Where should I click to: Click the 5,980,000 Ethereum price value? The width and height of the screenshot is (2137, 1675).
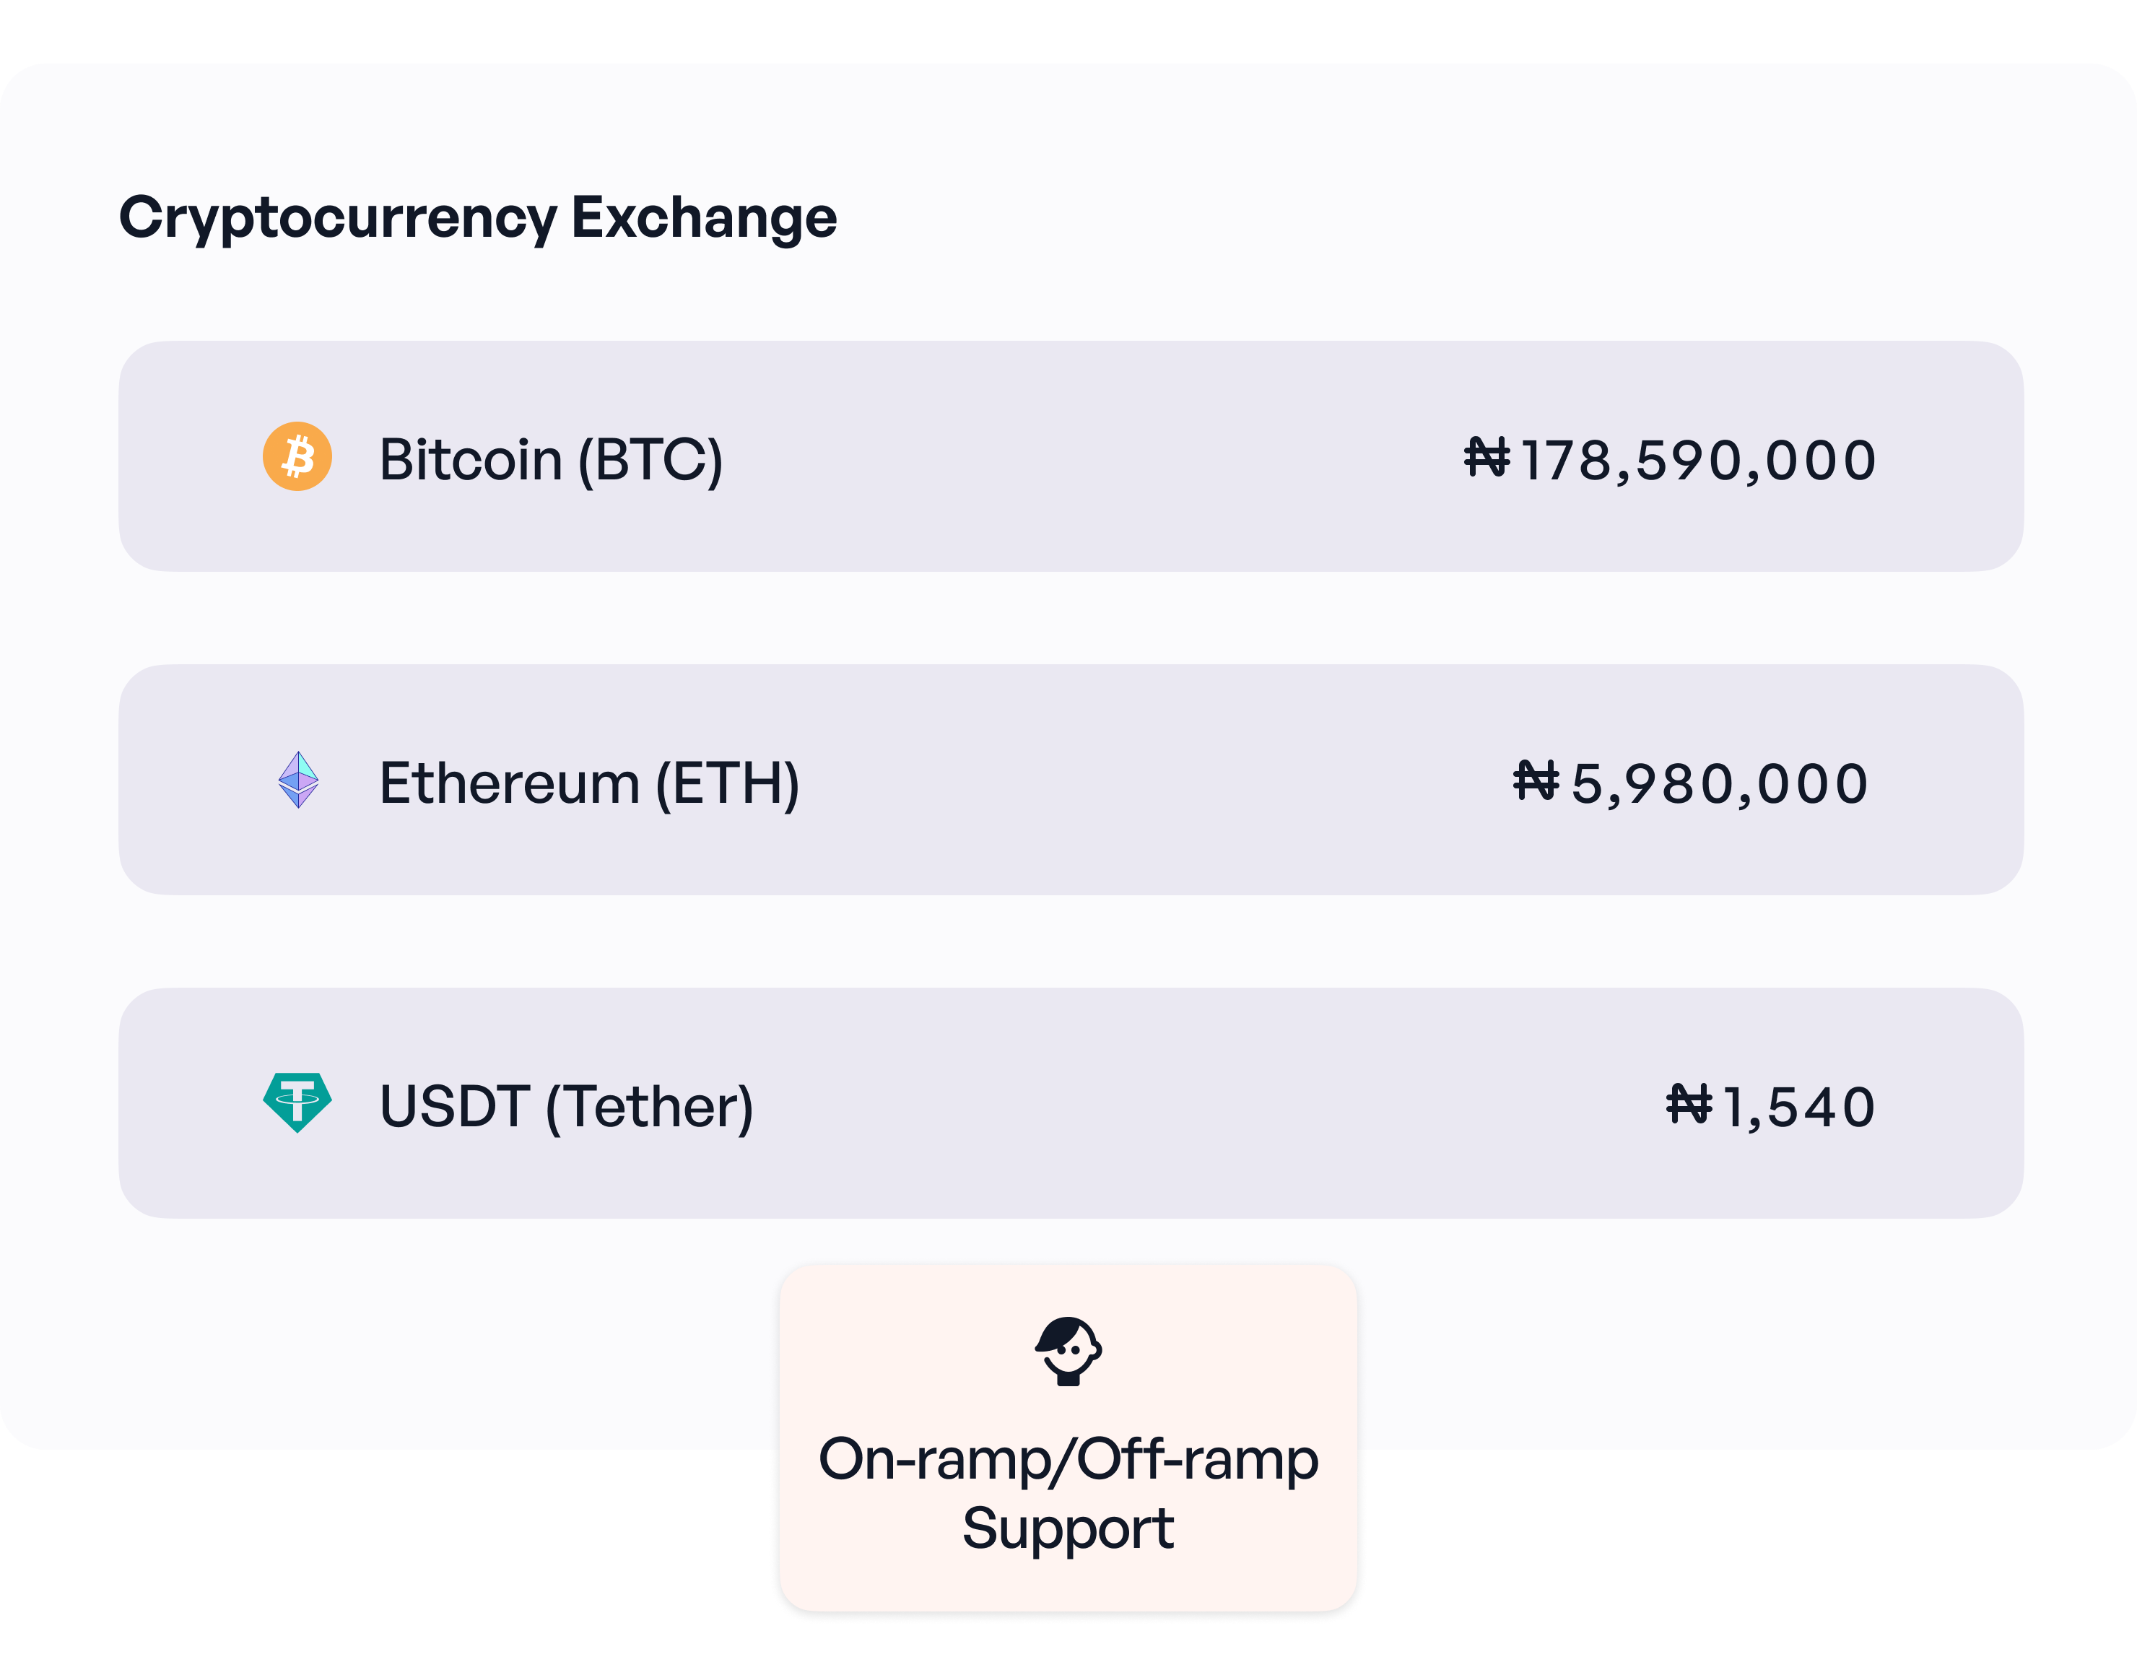pyautogui.click(x=1719, y=783)
